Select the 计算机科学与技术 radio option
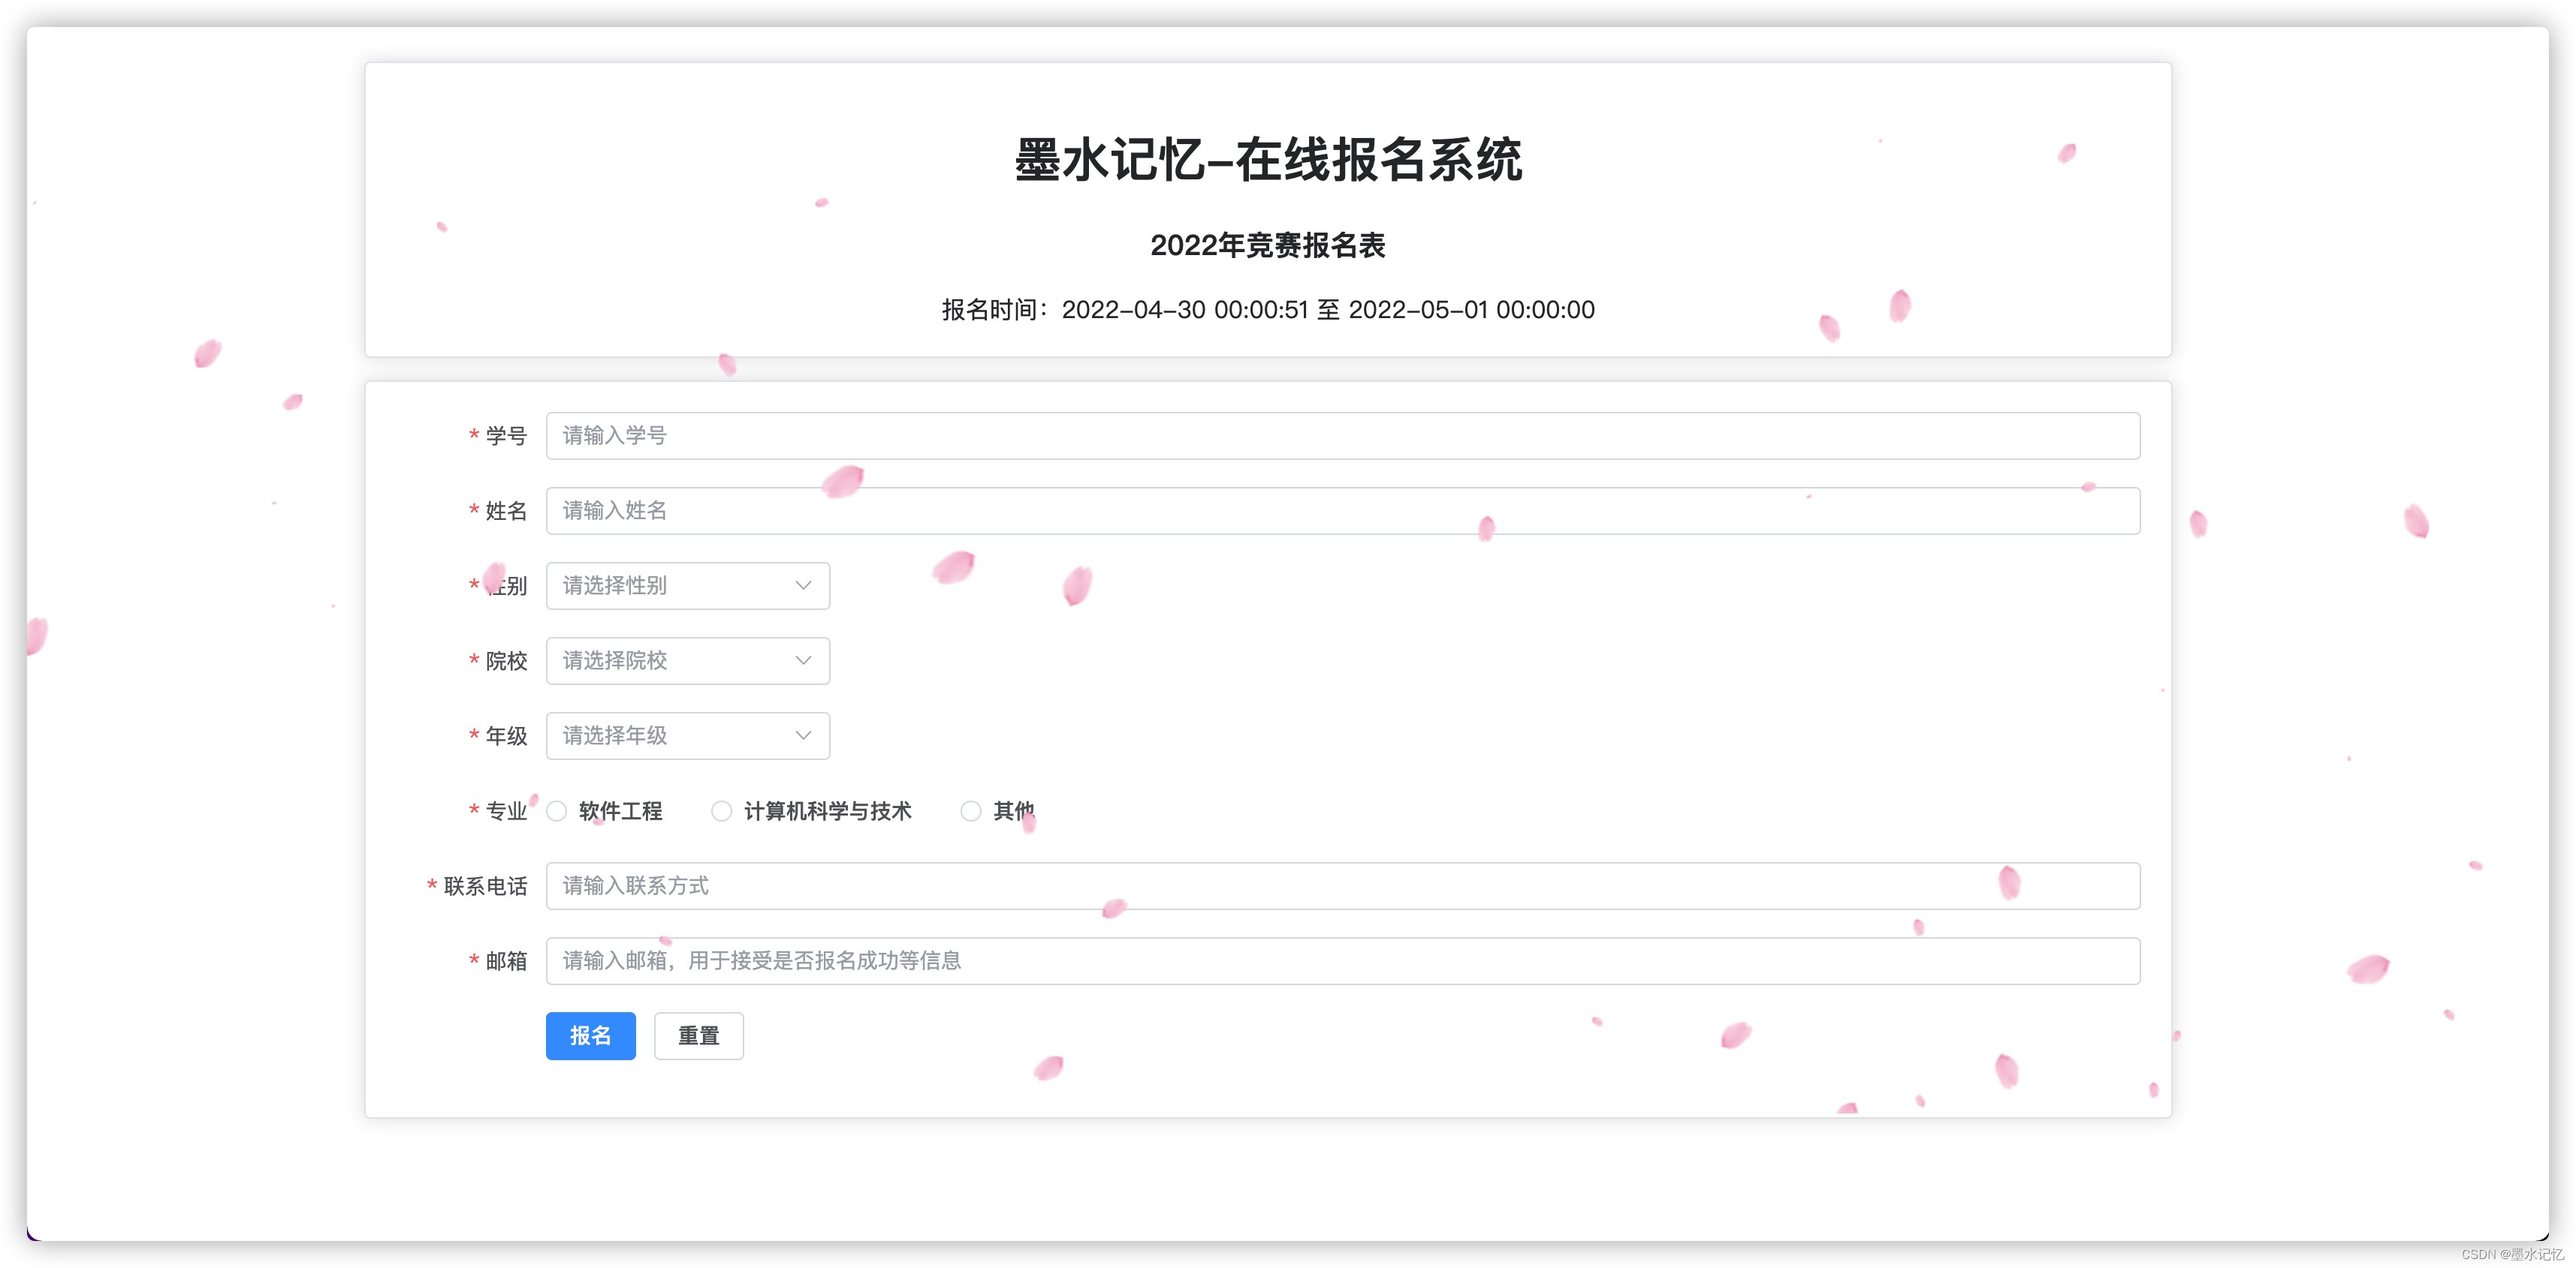 pyautogui.click(x=721, y=811)
